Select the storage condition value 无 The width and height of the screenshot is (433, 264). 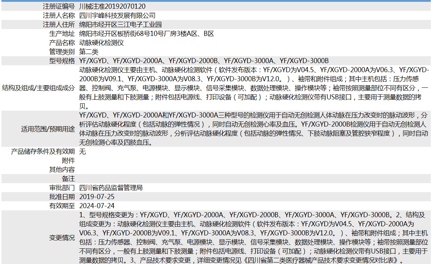point(82,152)
